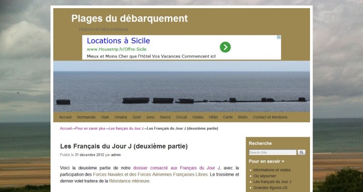Click the Accueil breadcrumb link

(x=66, y=128)
